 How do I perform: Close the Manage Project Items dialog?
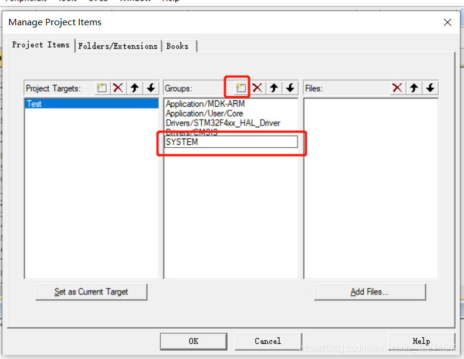(448, 22)
